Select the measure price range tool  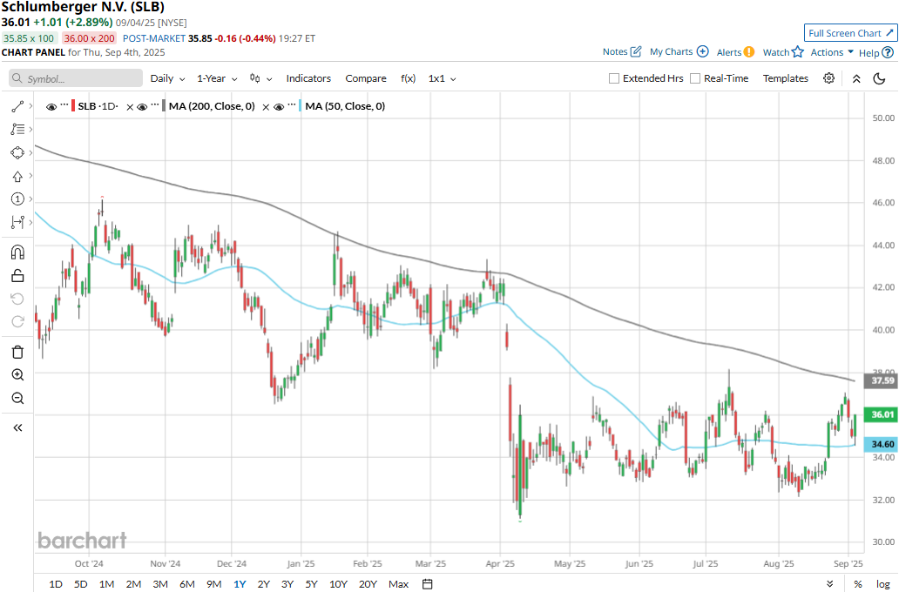[17, 222]
